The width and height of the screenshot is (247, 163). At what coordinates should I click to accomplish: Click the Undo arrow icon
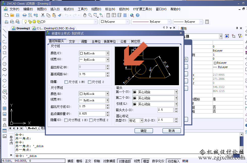pyautogui.click(x=67, y=15)
